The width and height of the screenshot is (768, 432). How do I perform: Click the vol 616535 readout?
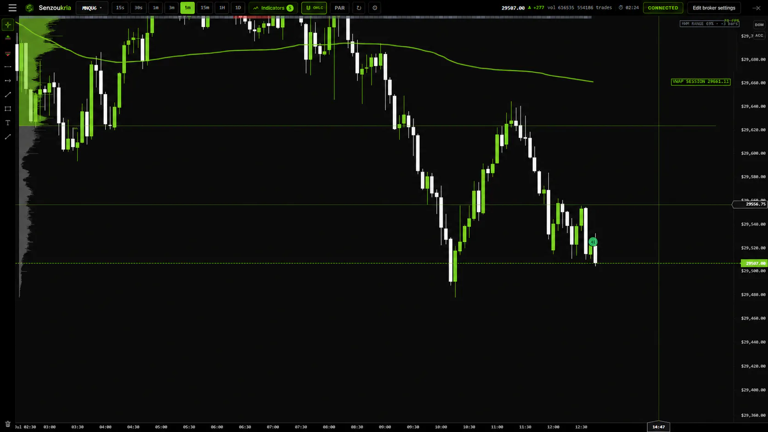(x=561, y=8)
